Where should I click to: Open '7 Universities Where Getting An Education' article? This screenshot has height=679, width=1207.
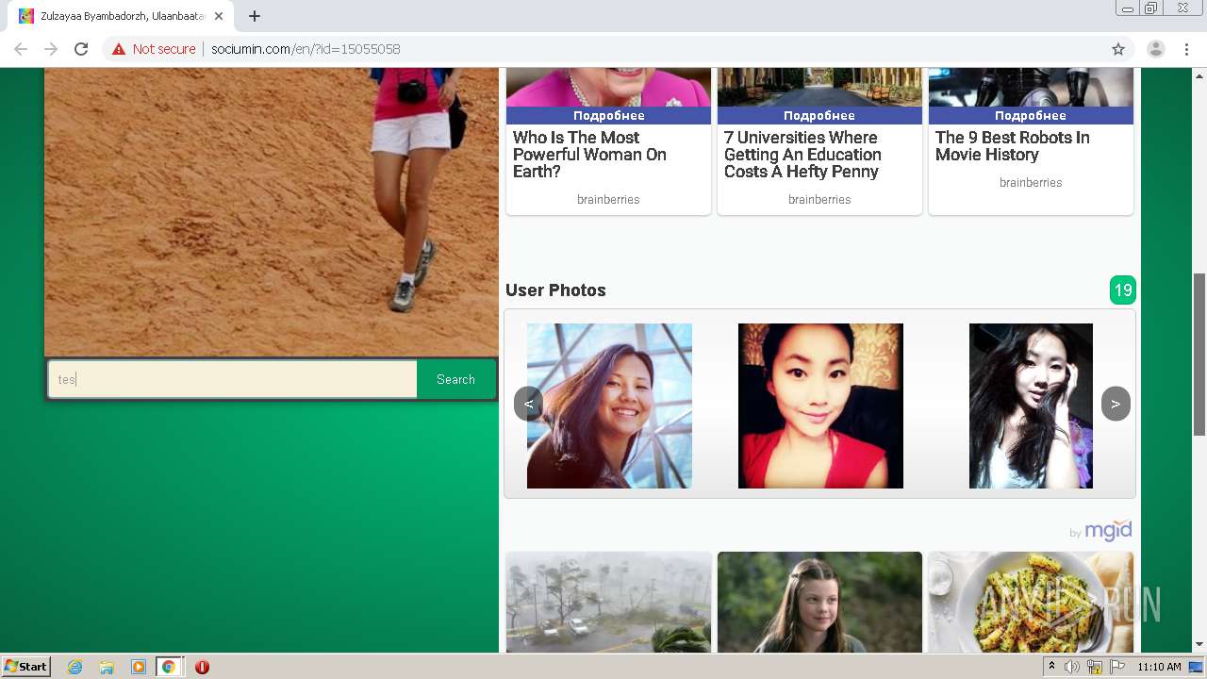pyautogui.click(x=802, y=155)
